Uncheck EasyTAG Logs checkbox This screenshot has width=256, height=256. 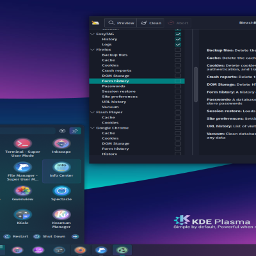coord(178,45)
